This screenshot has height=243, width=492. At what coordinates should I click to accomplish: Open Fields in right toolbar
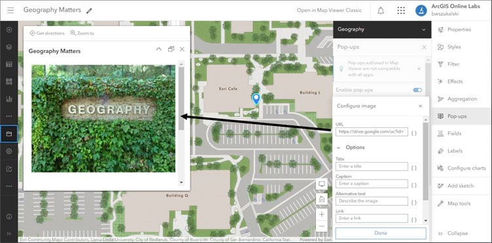point(461,133)
